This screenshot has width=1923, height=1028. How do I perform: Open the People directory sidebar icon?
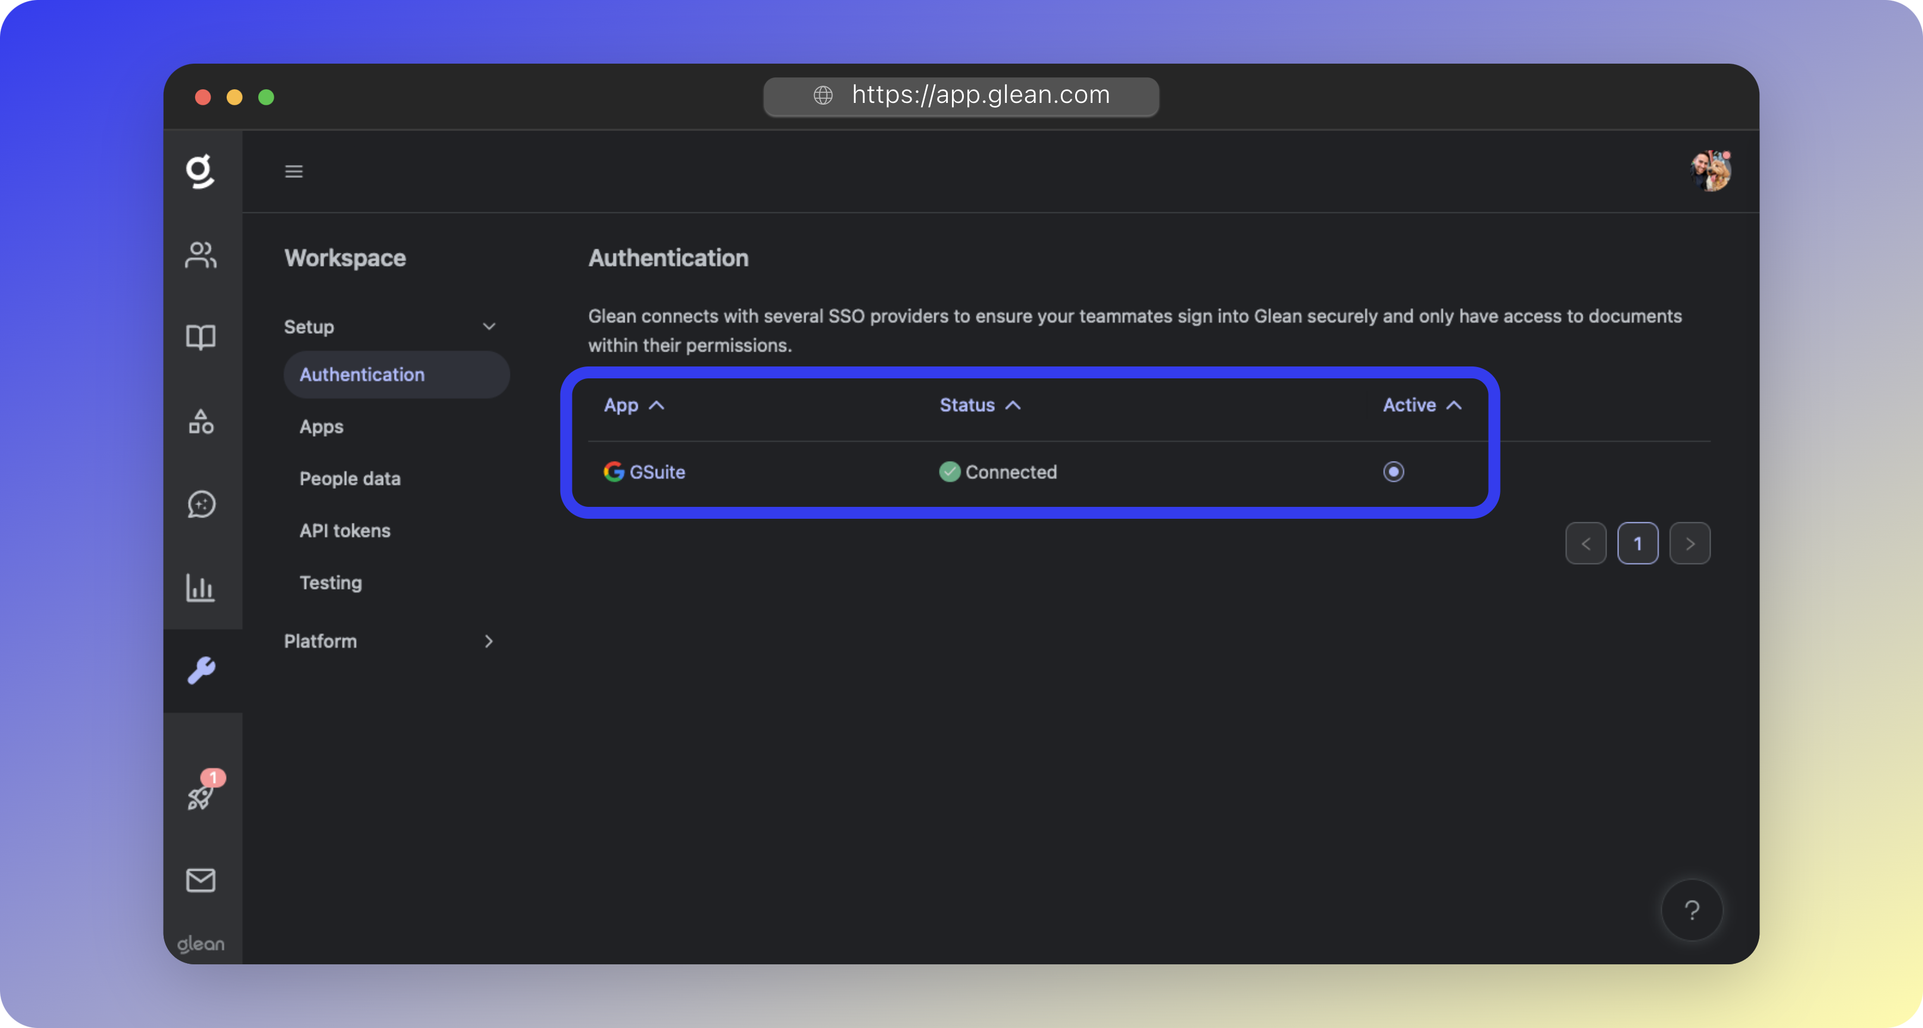[200, 255]
